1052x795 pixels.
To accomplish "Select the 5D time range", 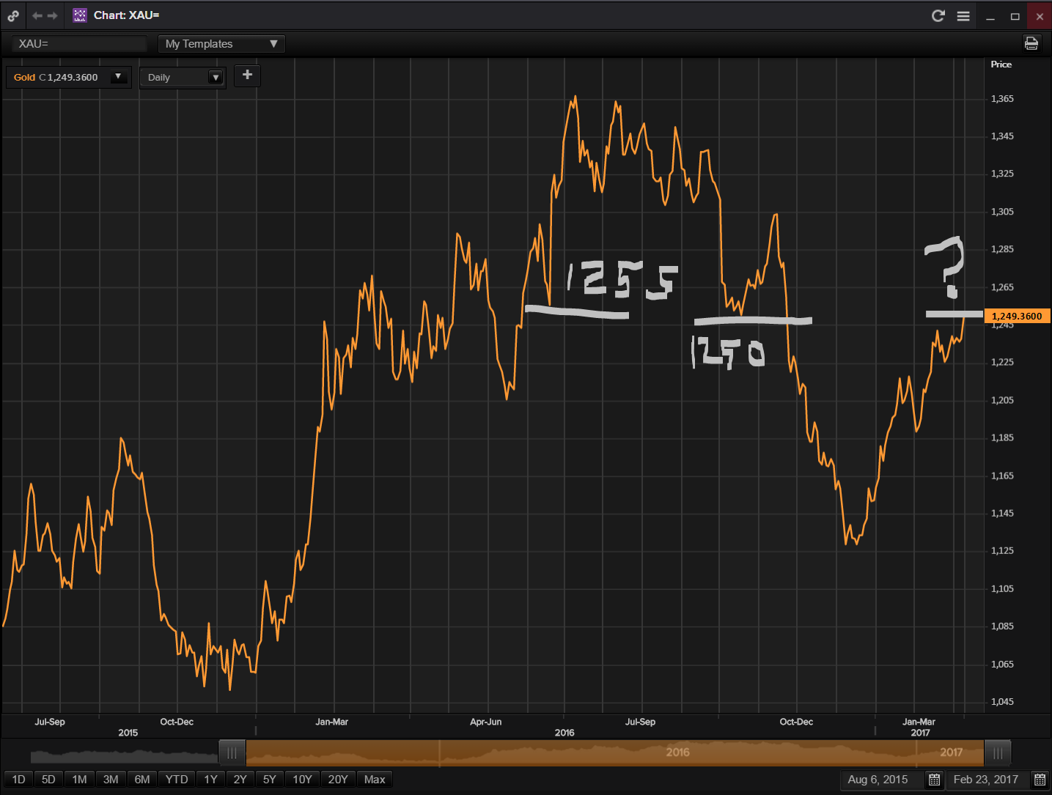I will pyautogui.click(x=48, y=780).
